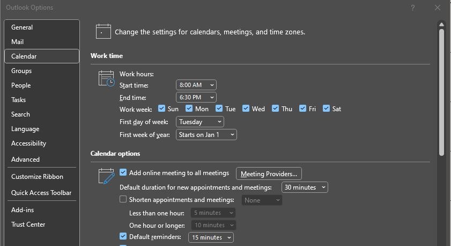Open the Start time dropdown
Viewport: 451px width, 246px height.
[x=196, y=85]
